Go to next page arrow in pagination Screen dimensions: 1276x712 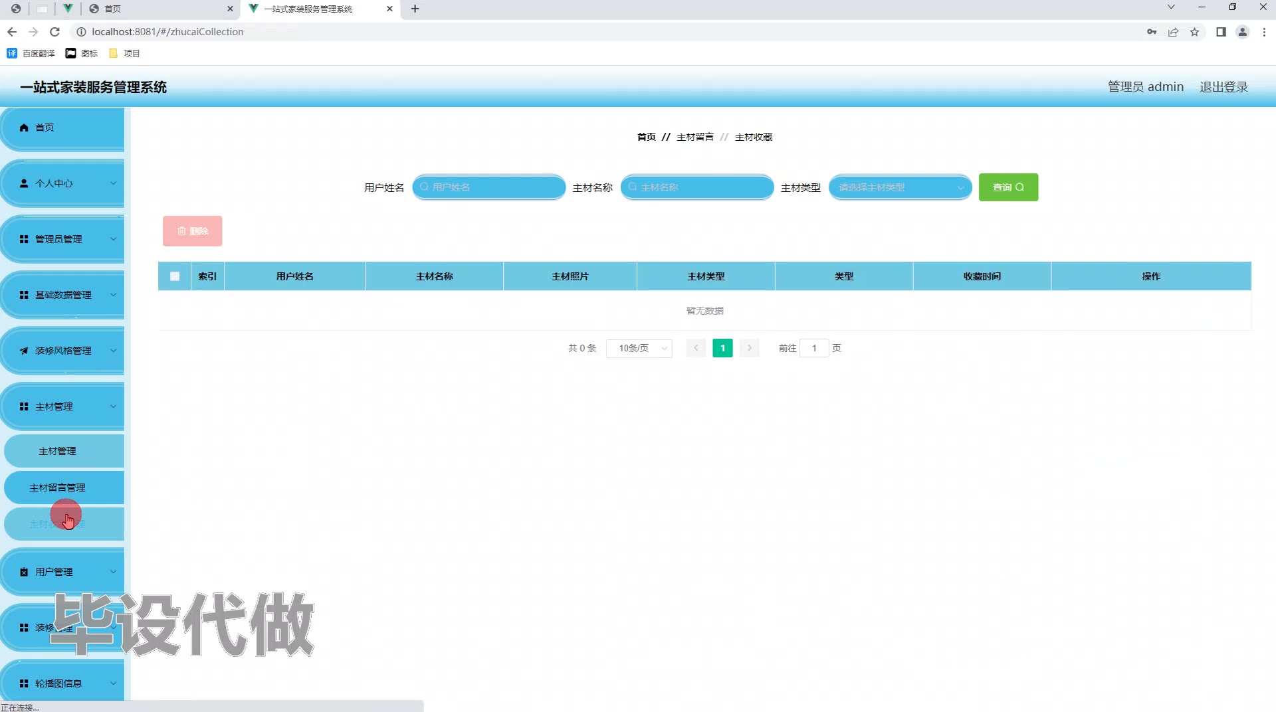point(750,348)
